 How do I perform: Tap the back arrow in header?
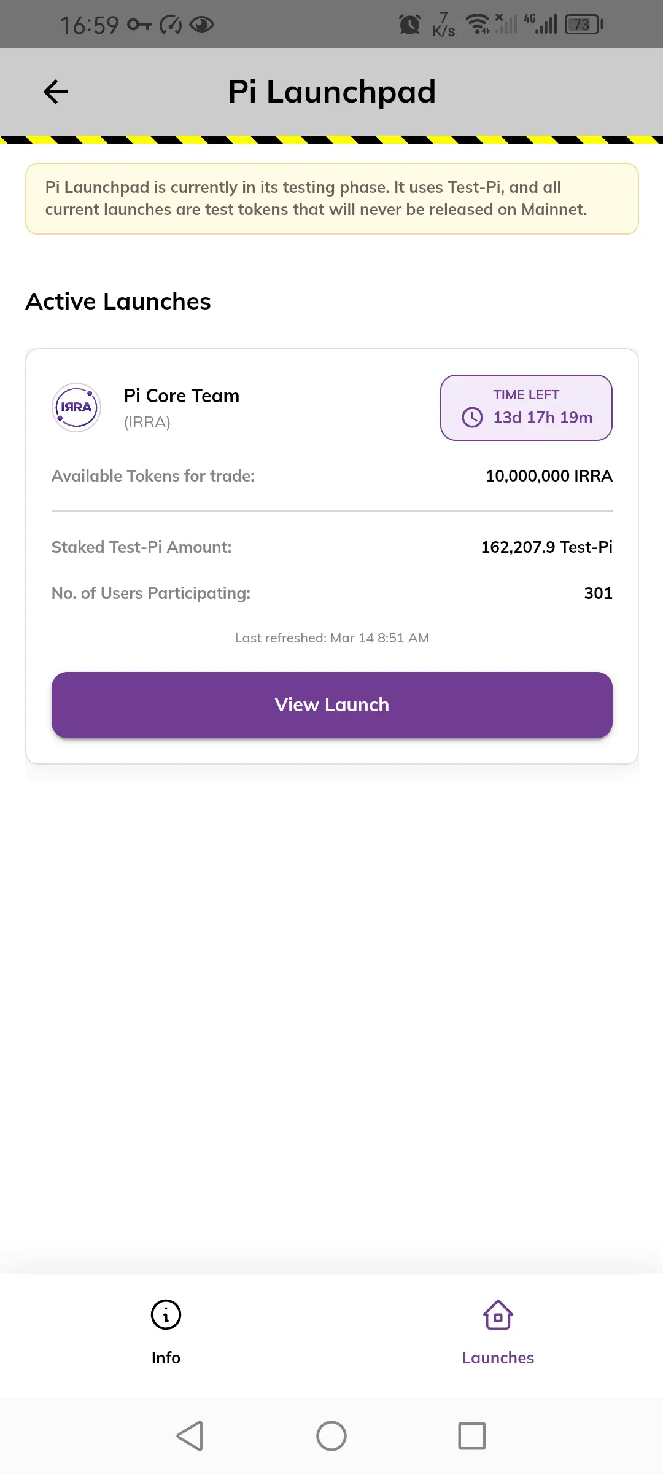click(x=55, y=92)
